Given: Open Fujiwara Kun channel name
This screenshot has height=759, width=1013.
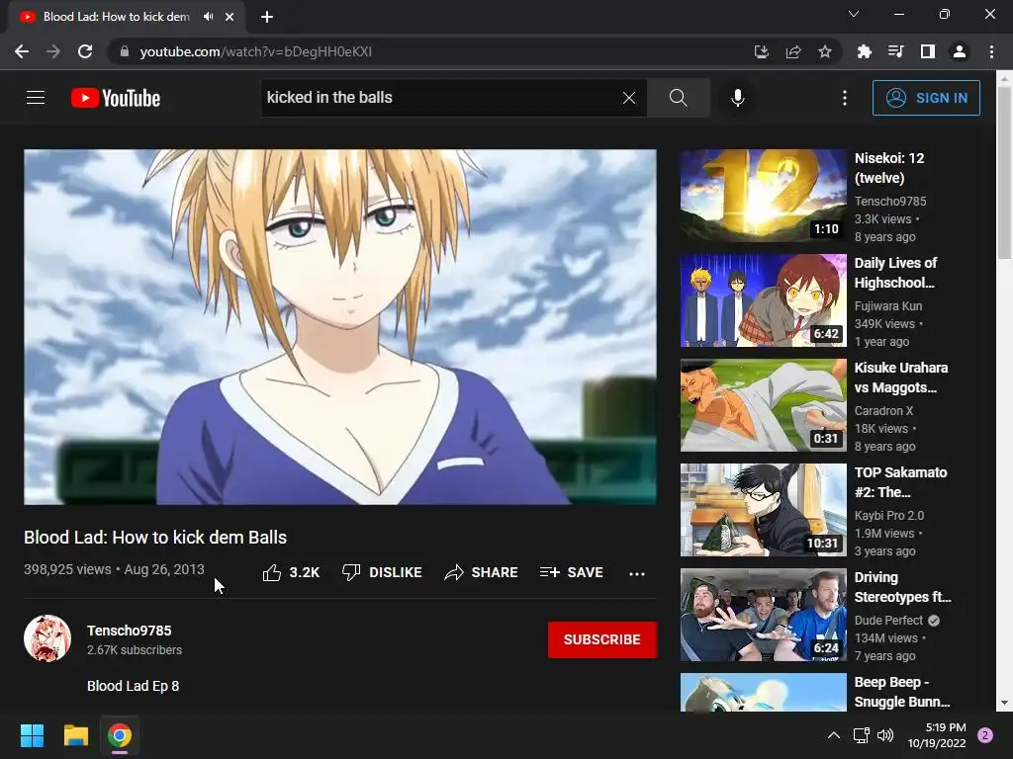Looking at the screenshot, I should (887, 306).
